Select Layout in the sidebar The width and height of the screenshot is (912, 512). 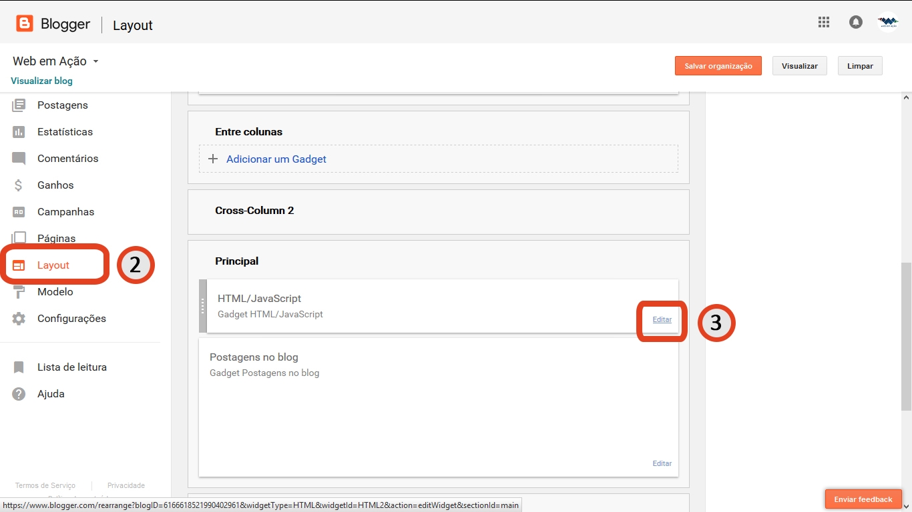pos(53,265)
